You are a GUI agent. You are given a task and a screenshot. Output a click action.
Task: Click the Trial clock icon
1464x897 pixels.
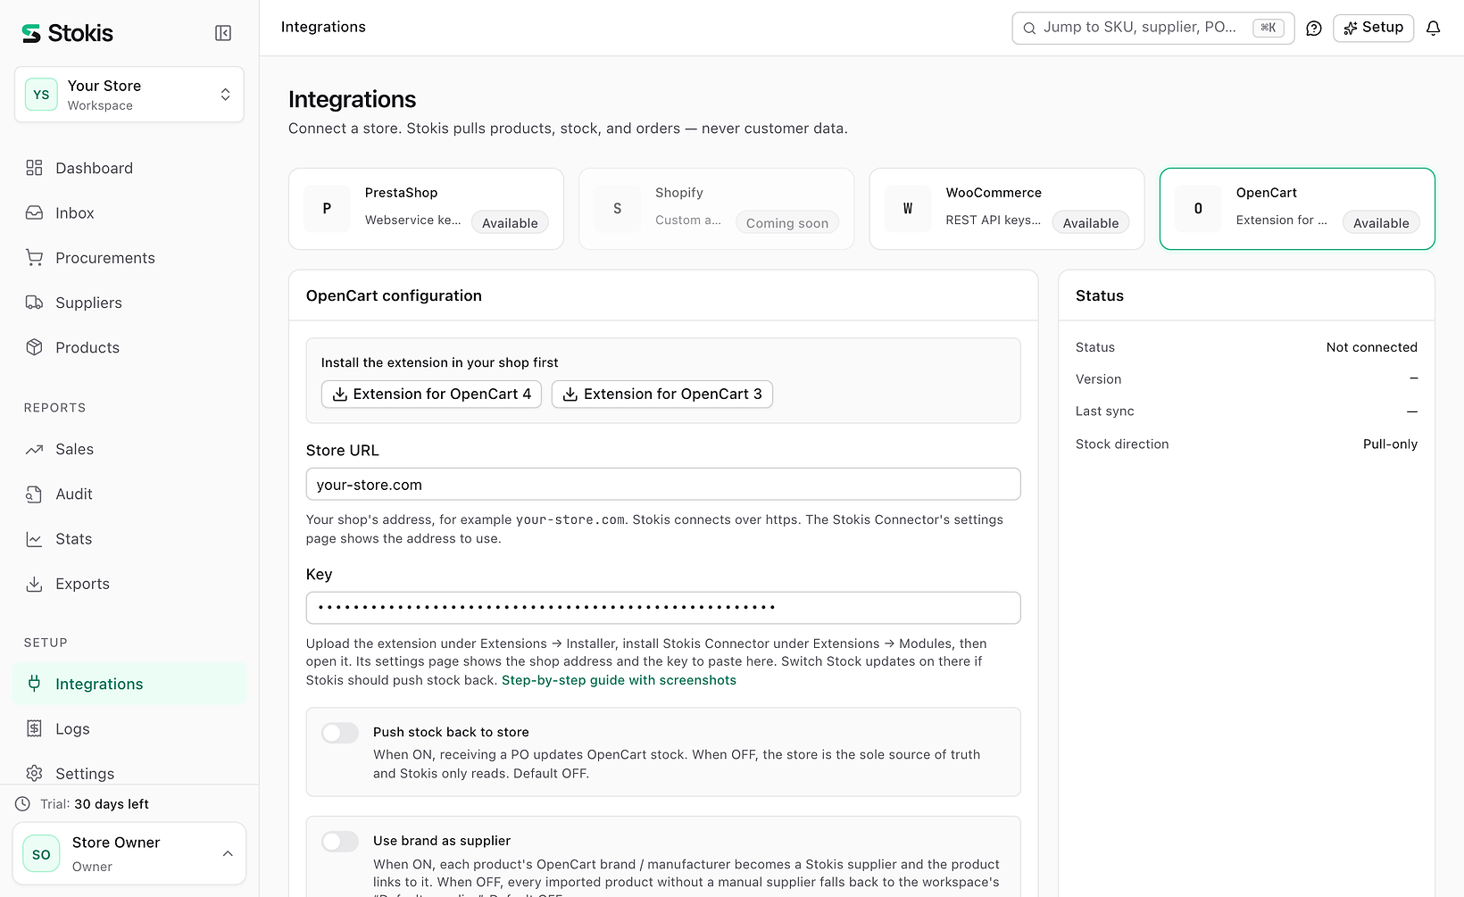tap(22, 803)
